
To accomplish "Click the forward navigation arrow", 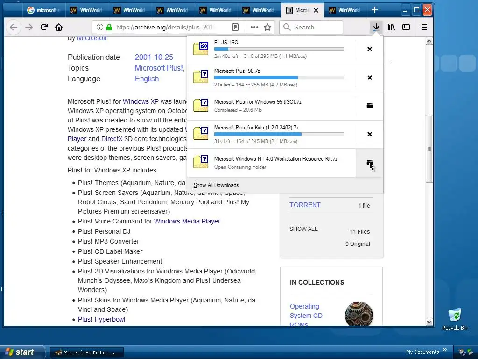I will pos(29,27).
